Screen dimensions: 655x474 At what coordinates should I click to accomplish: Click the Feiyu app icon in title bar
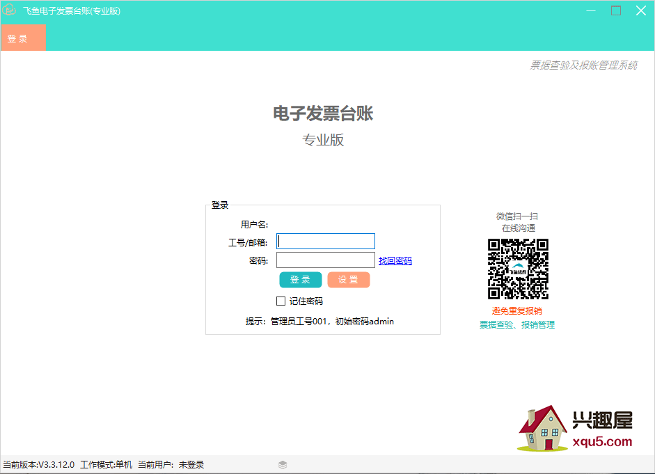(x=10, y=10)
